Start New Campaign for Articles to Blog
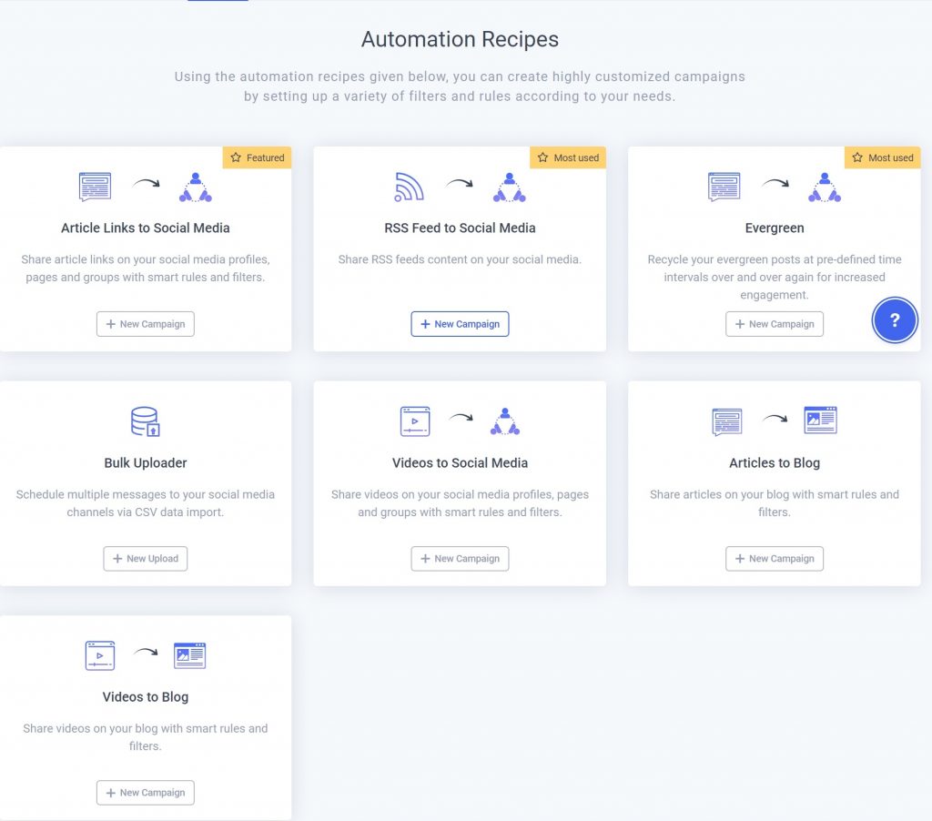The width and height of the screenshot is (932, 821). tap(774, 559)
